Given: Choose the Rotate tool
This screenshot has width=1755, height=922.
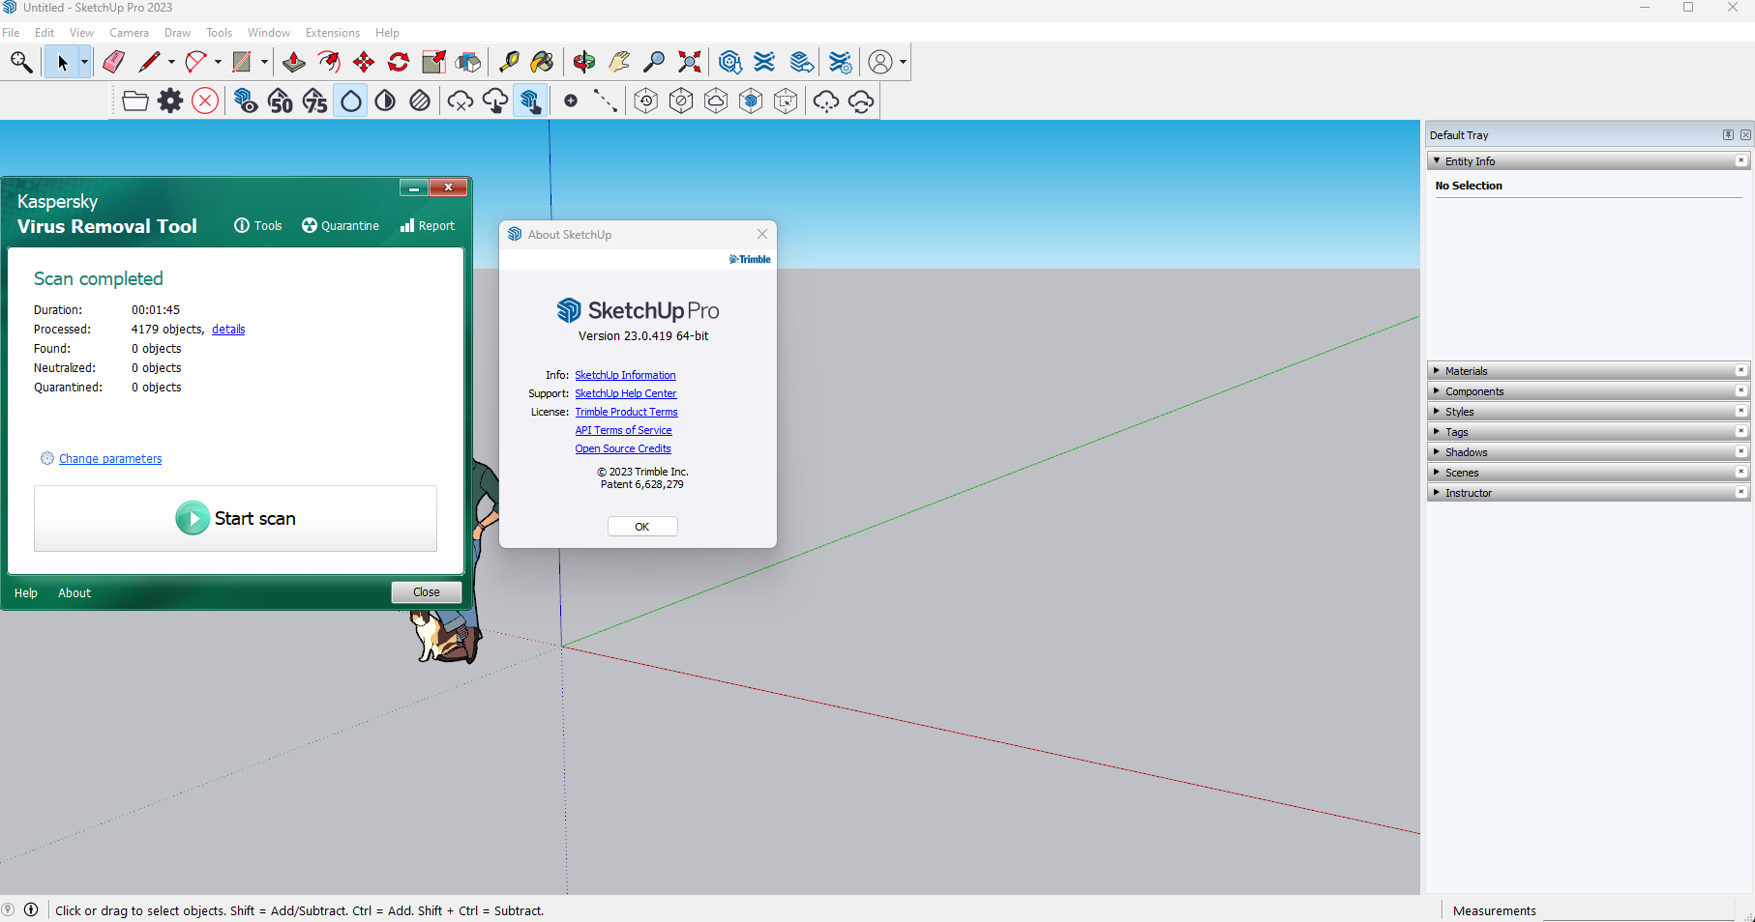Looking at the screenshot, I should [399, 63].
